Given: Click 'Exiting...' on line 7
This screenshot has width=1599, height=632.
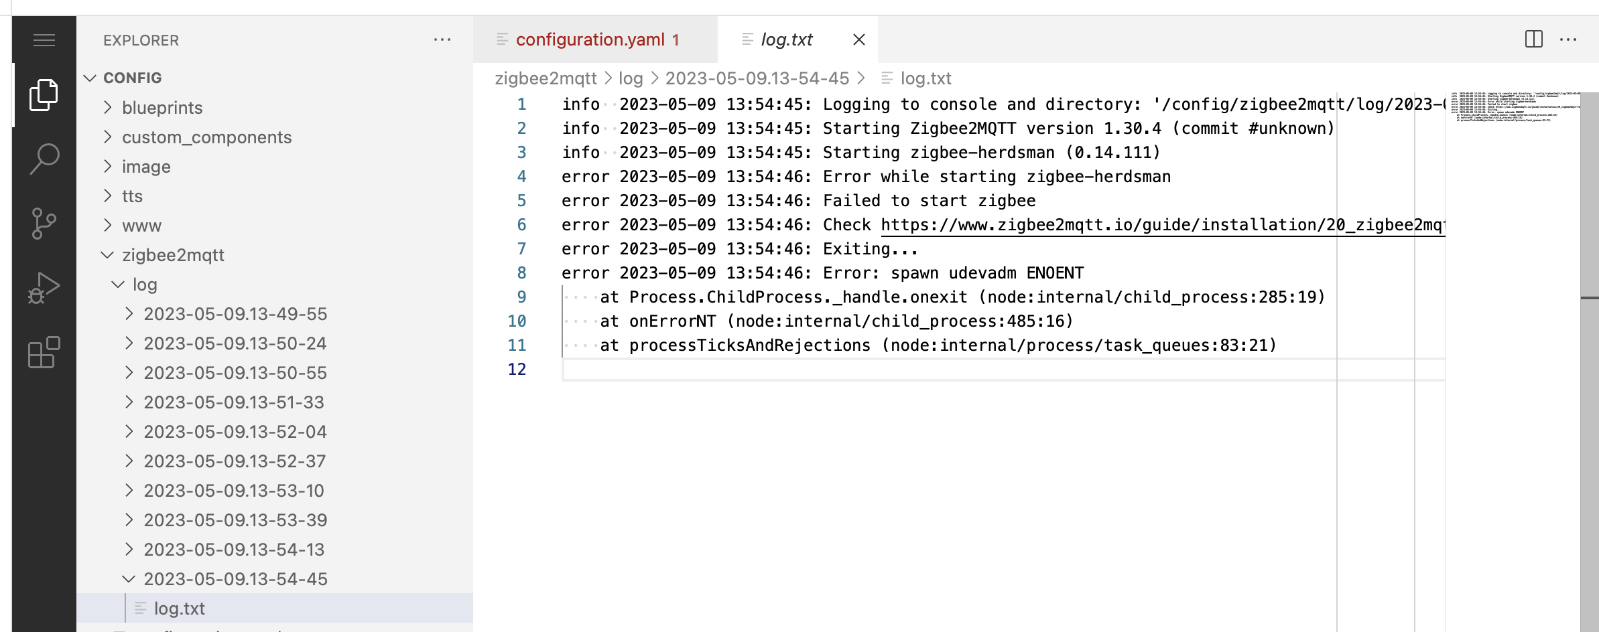Looking at the screenshot, I should [870, 249].
